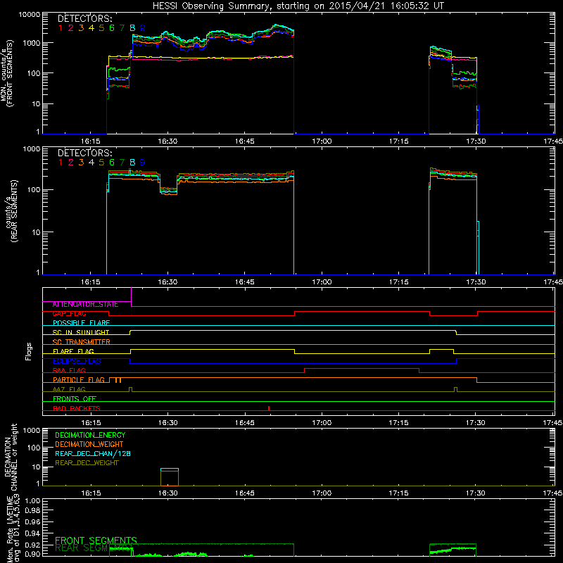Pick blue detector 9 in front segments legend
This screenshot has height=563, width=563.
tap(143, 28)
